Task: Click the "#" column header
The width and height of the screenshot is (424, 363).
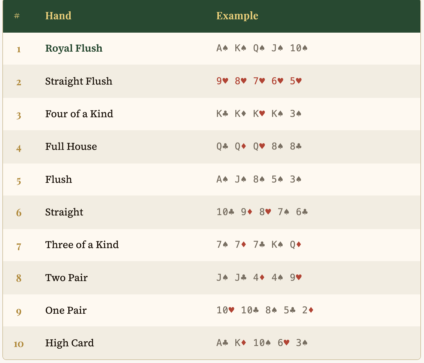Action: [x=17, y=16]
